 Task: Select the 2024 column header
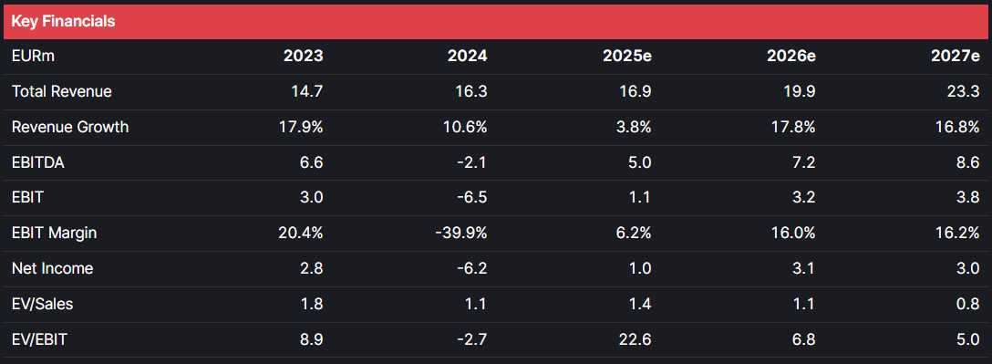click(x=468, y=56)
